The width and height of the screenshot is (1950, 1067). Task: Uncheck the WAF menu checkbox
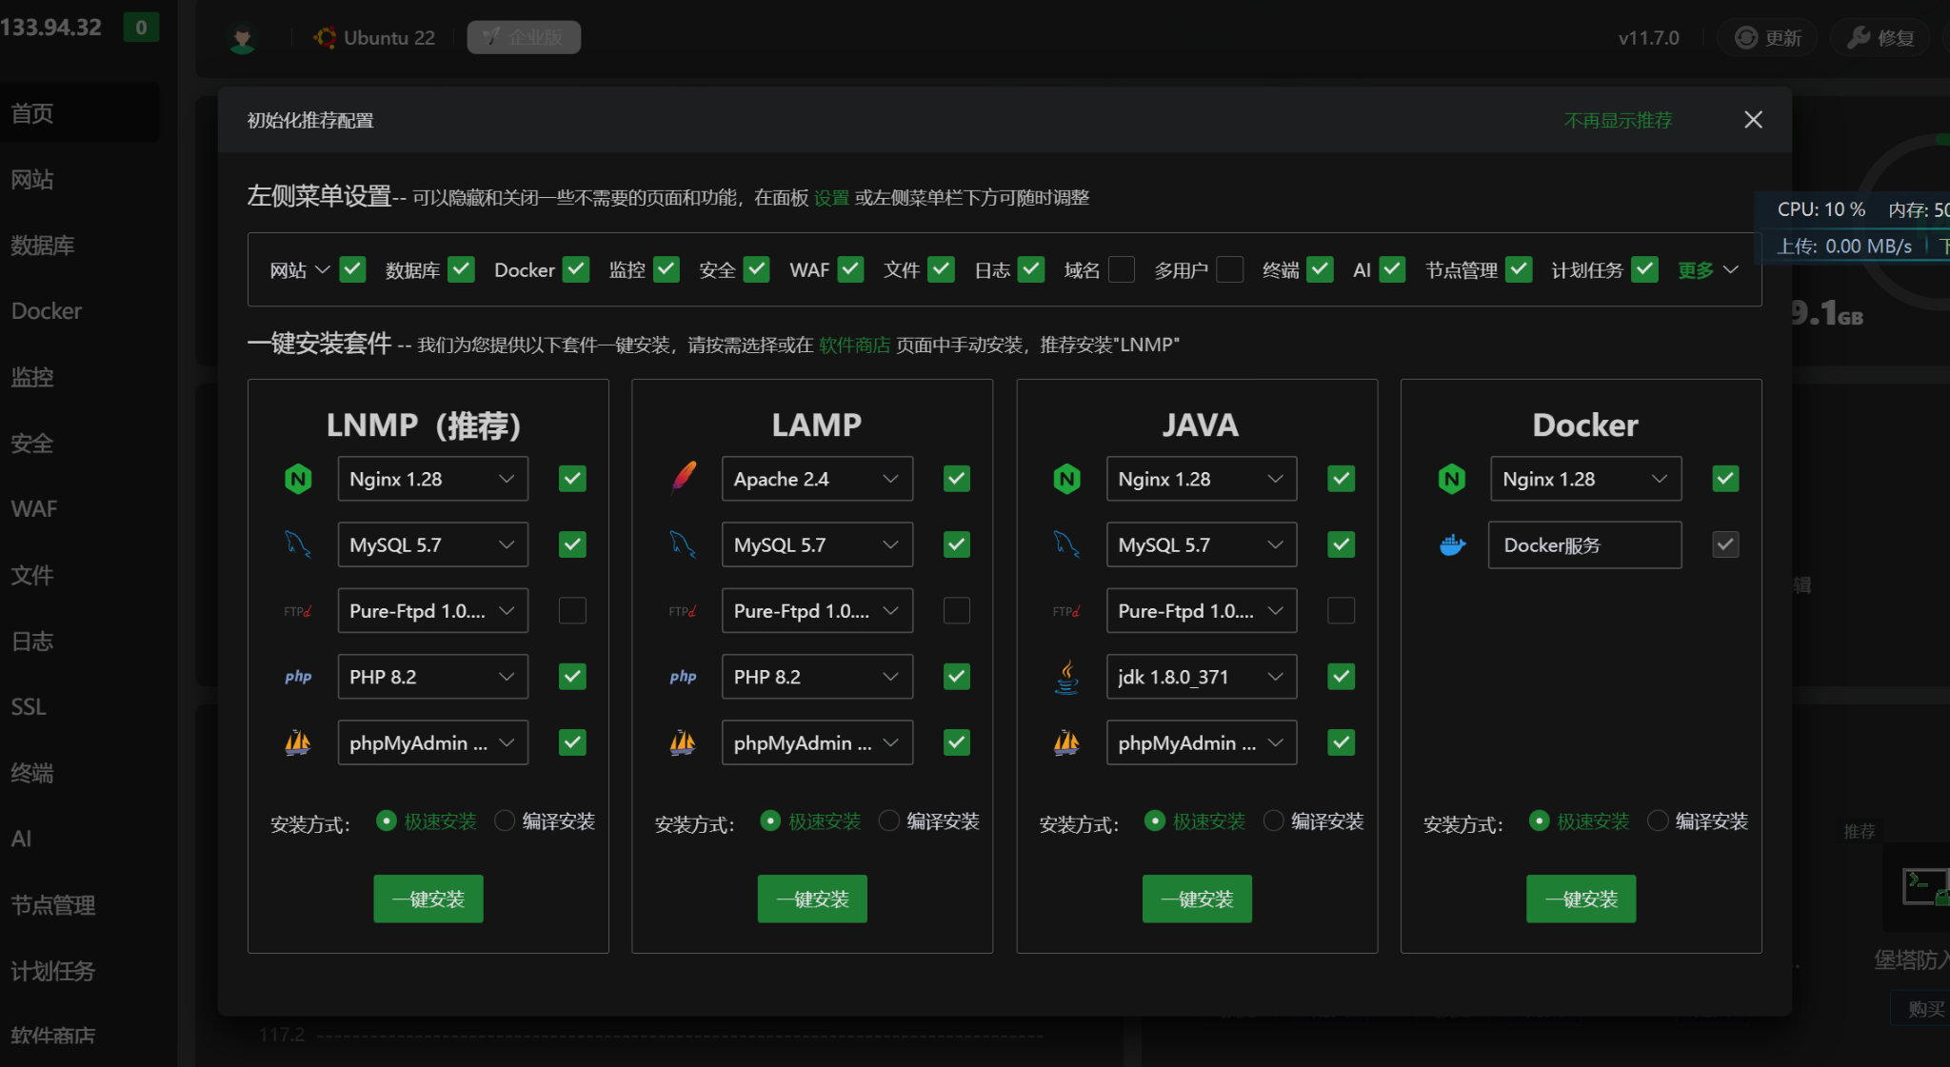coord(851,269)
